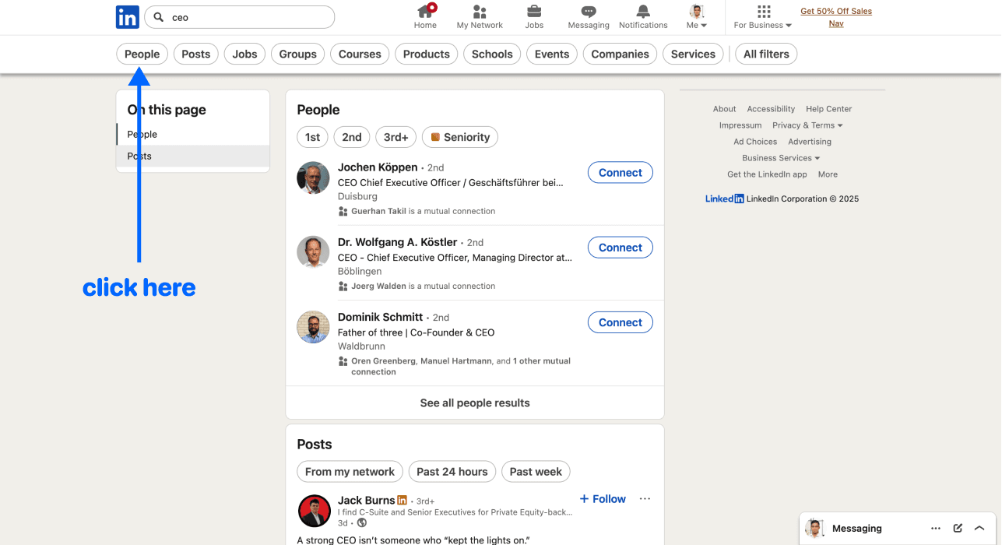Enable the Past 24 hours posts filter
Screen dimensions: 1002x545
click(x=452, y=471)
